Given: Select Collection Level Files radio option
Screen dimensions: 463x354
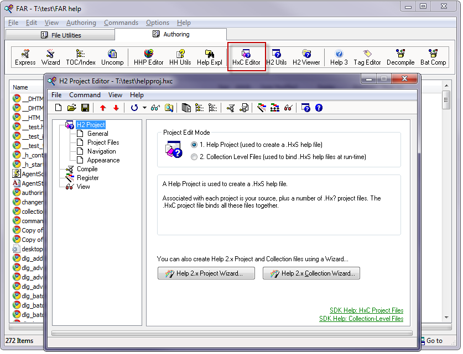Looking at the screenshot, I should point(194,157).
